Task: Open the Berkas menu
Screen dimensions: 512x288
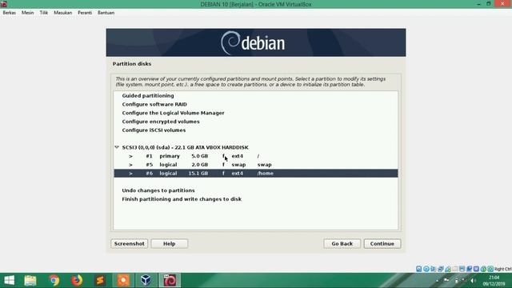Action: tap(9, 13)
